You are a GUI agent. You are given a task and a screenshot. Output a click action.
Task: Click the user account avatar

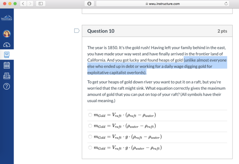click(x=6, y=34)
